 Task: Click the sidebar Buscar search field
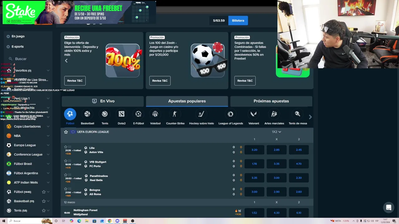(x=28, y=59)
